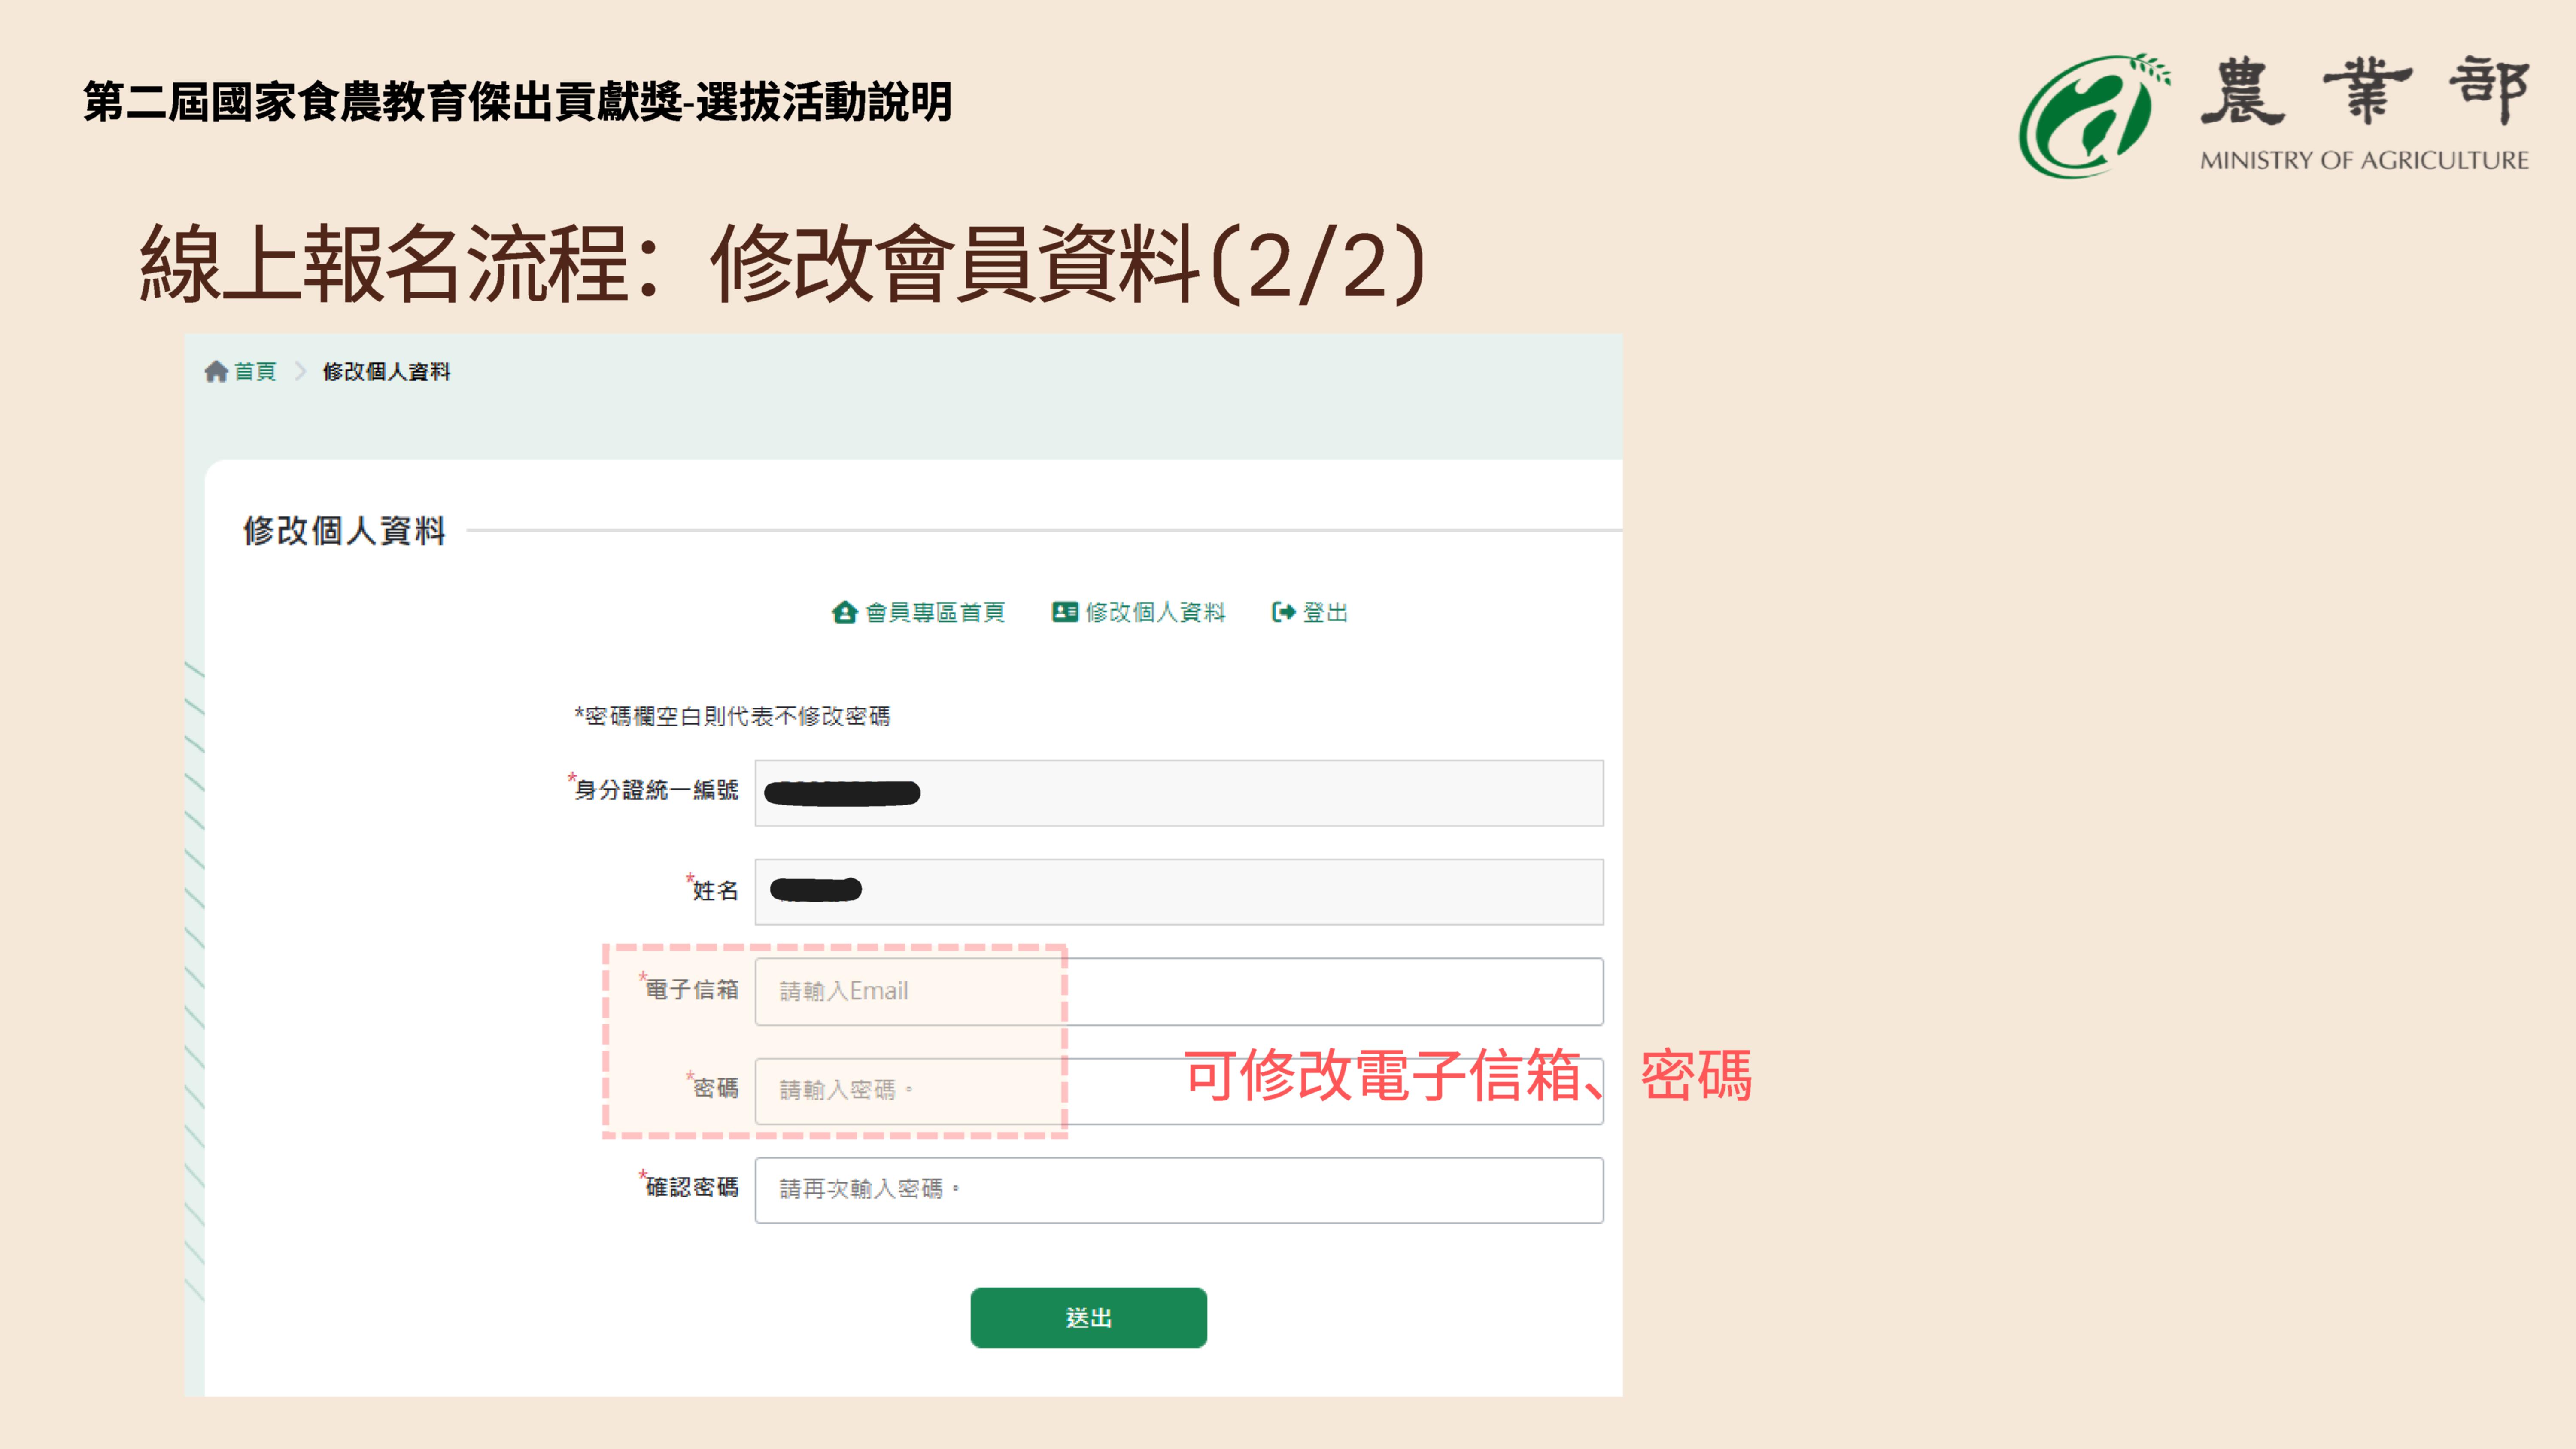Go to 會員專區首頁 link
Image resolution: width=2576 pixels, height=1449 pixels.
(935, 612)
